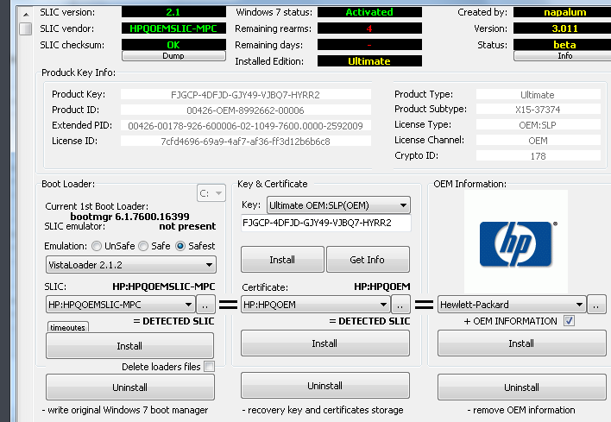
Task: Click the scroll up arrow on left scrollbar
Action: 26,15
